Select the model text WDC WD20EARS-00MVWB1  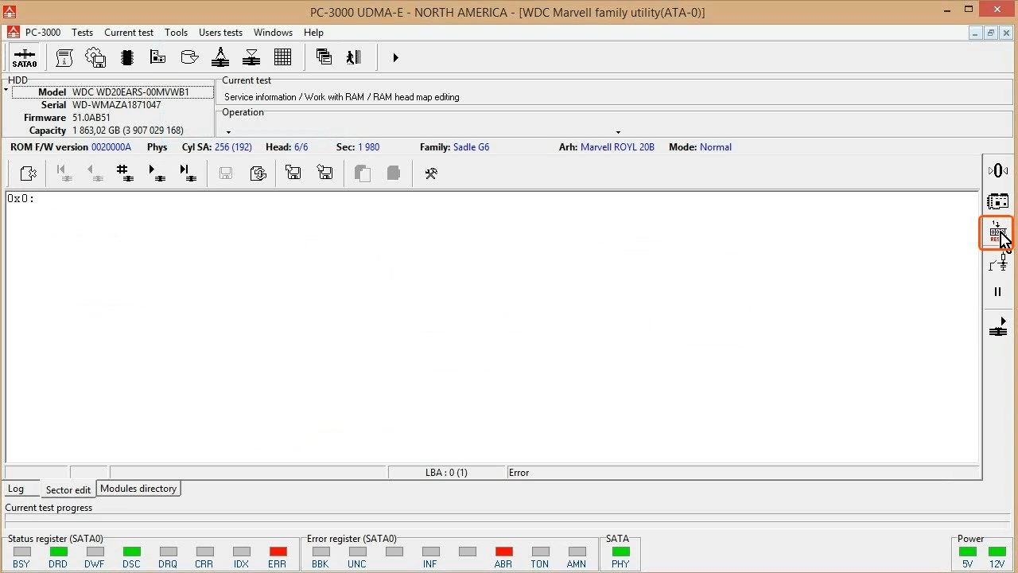130,92
